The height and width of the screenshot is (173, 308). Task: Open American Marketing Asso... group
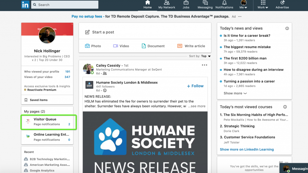point(50,165)
